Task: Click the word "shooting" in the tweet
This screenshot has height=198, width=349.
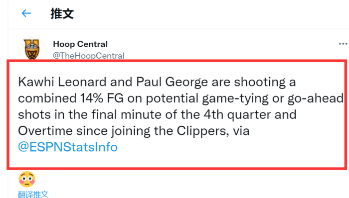Action: (x=260, y=83)
